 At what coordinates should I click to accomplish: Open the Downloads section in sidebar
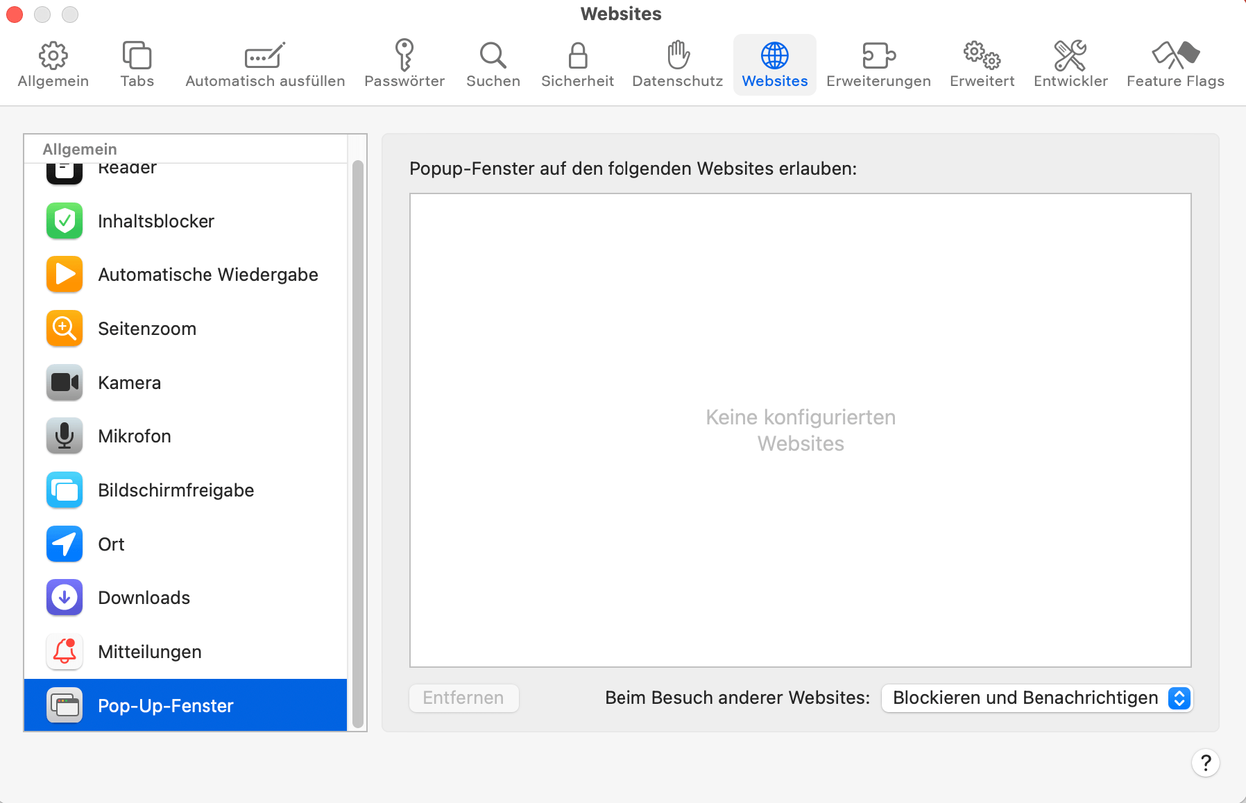(64, 597)
